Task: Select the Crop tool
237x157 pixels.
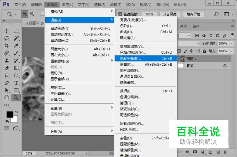Action: click(x=7, y=45)
